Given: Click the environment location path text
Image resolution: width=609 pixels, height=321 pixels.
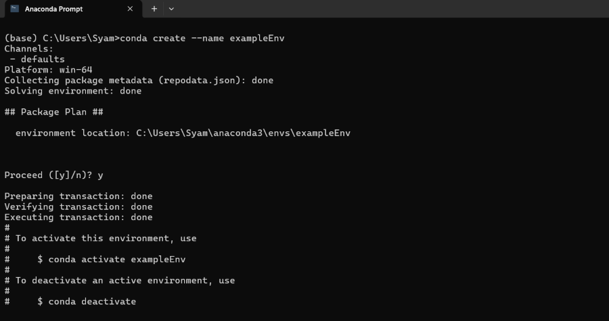Looking at the screenshot, I should [x=243, y=133].
